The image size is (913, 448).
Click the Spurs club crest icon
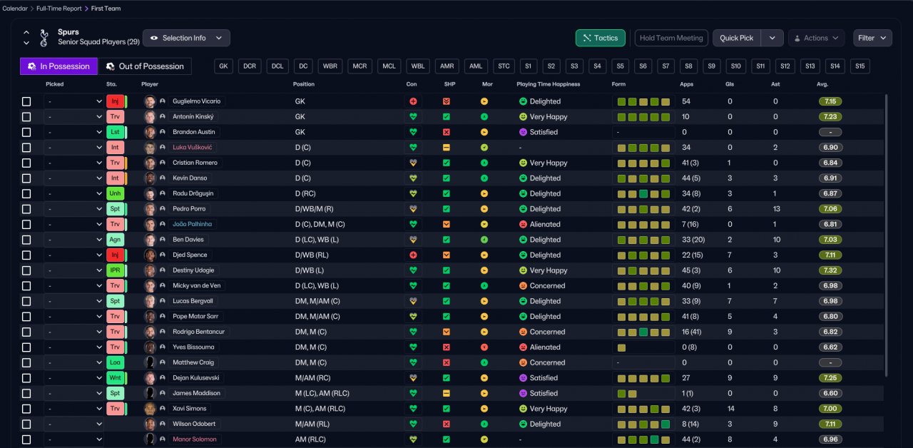click(44, 37)
